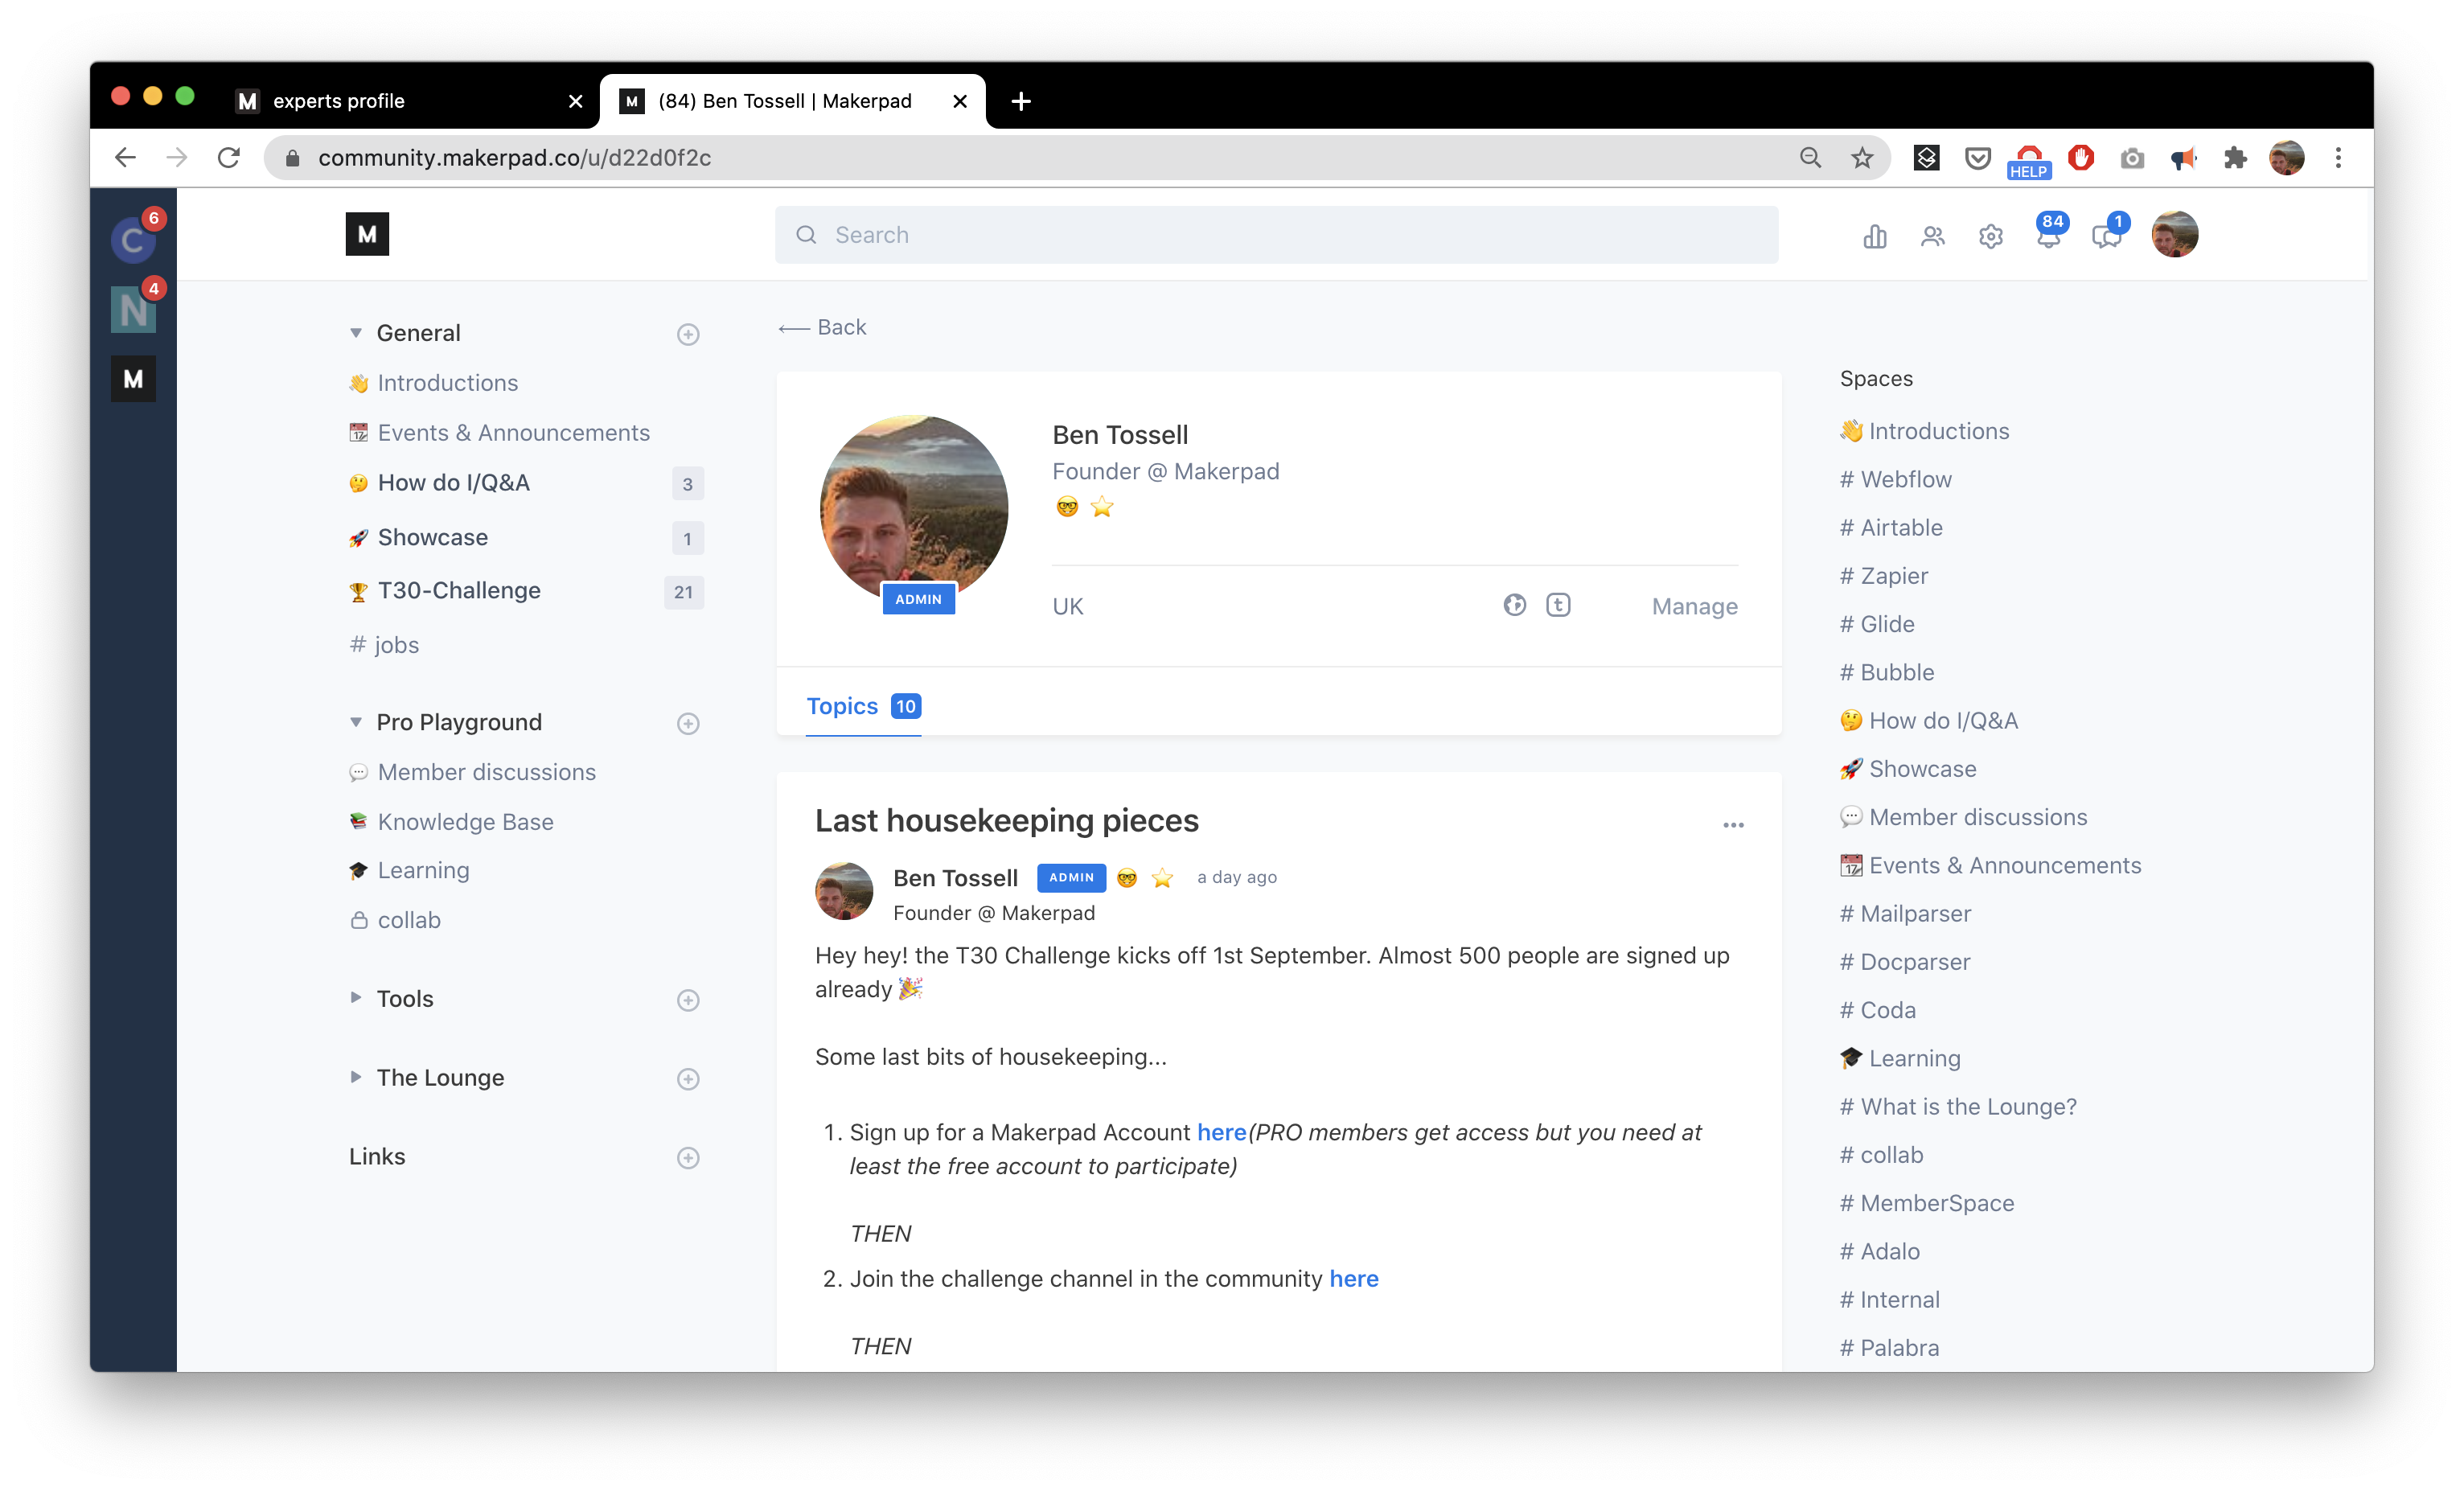Open Bubble in the Spaces list
The height and width of the screenshot is (1491, 2464).
tap(1887, 672)
